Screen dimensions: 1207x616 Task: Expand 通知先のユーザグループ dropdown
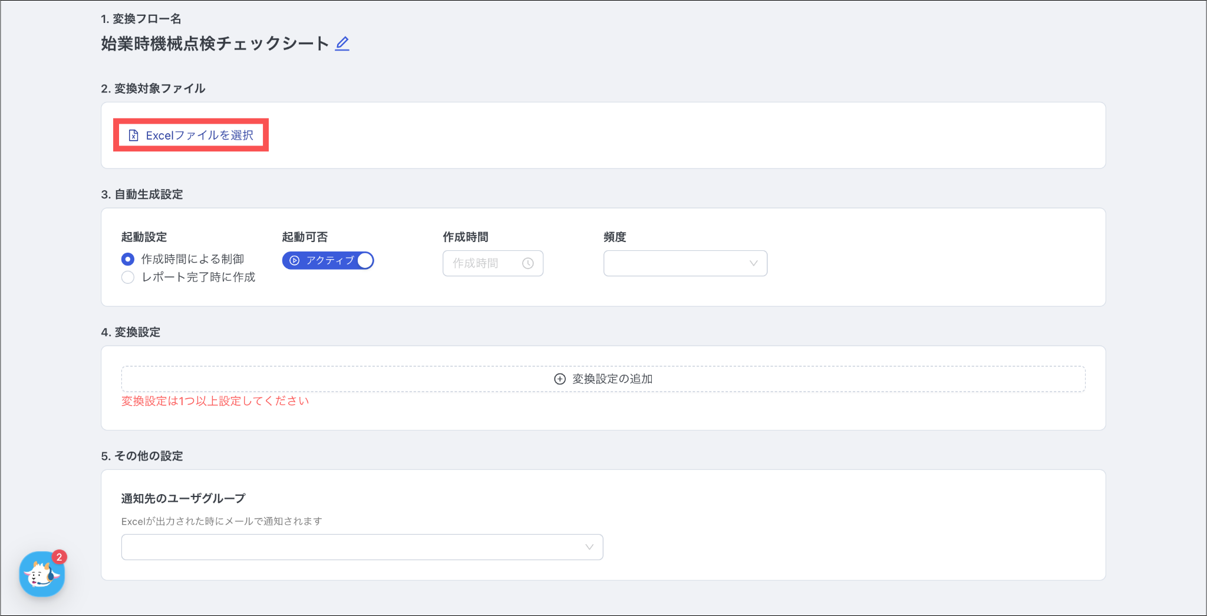(362, 547)
